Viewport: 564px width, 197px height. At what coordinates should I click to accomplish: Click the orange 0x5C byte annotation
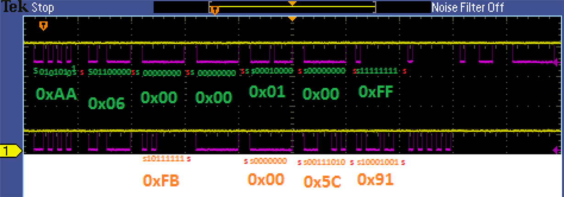point(322,181)
